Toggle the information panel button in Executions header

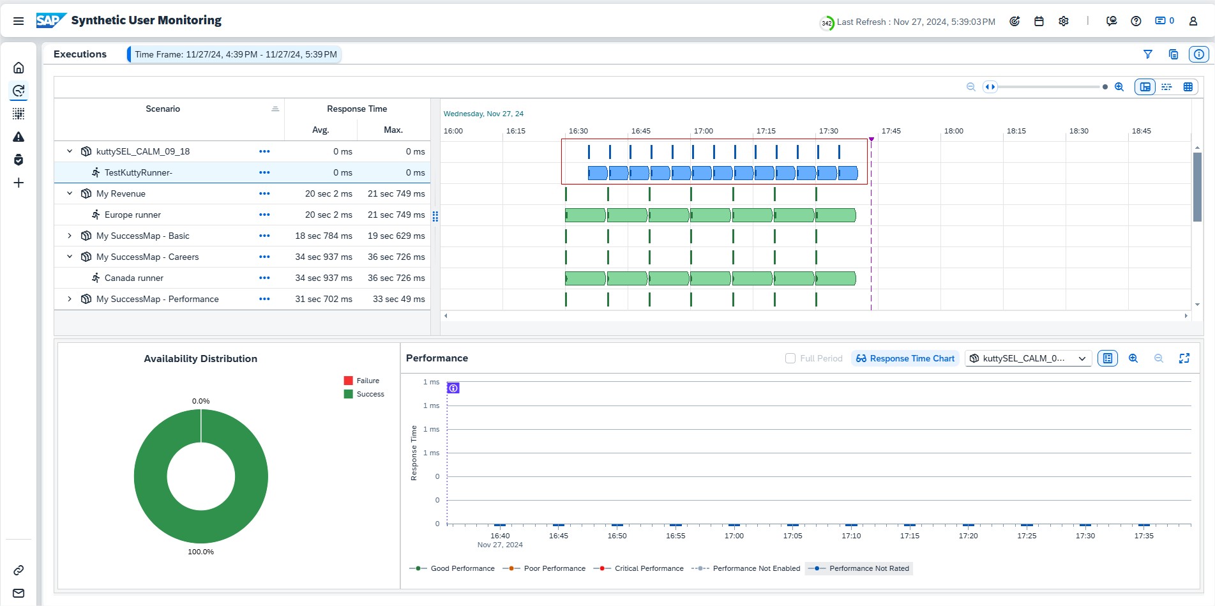click(x=1198, y=54)
